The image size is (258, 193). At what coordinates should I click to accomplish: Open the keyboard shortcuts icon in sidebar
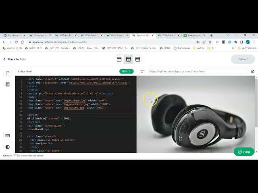8,136
